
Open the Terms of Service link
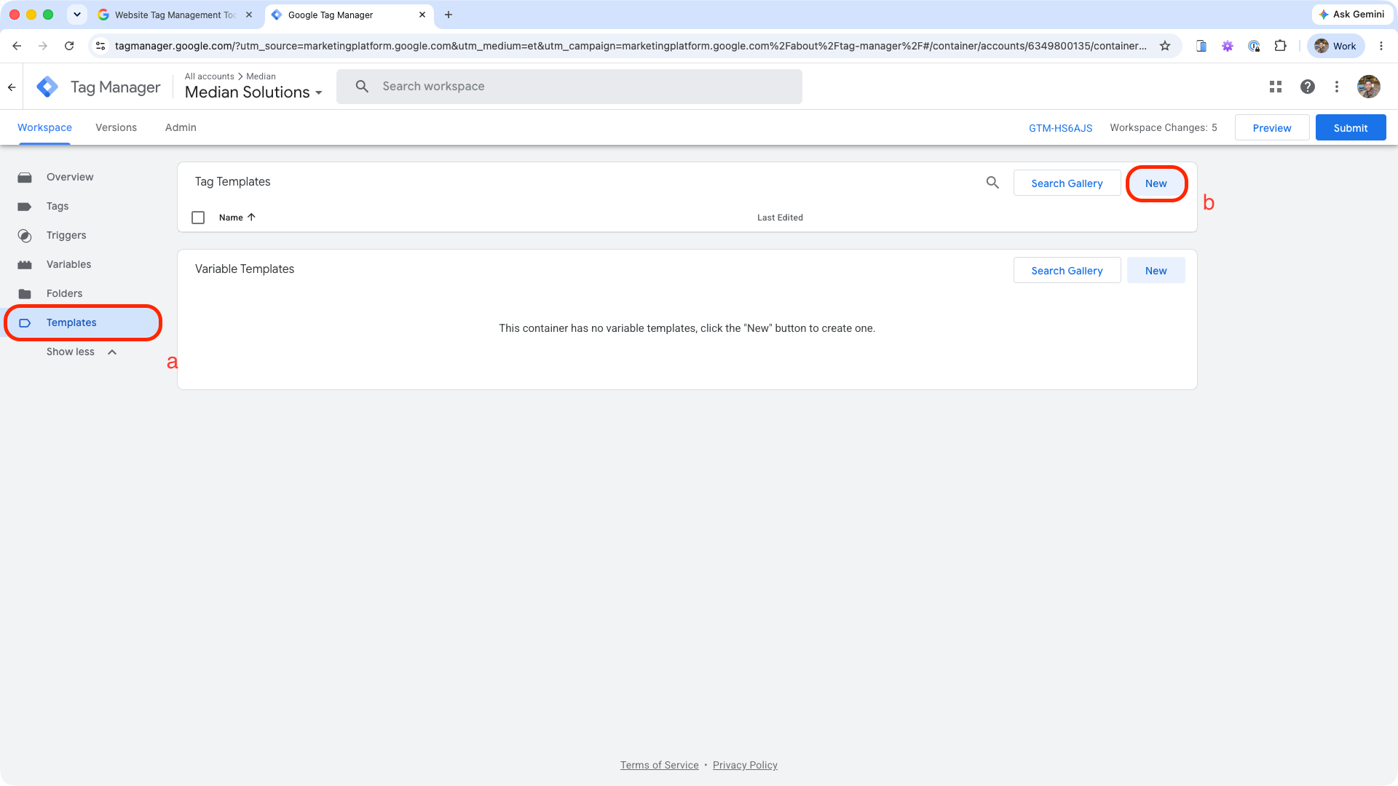tap(659, 765)
